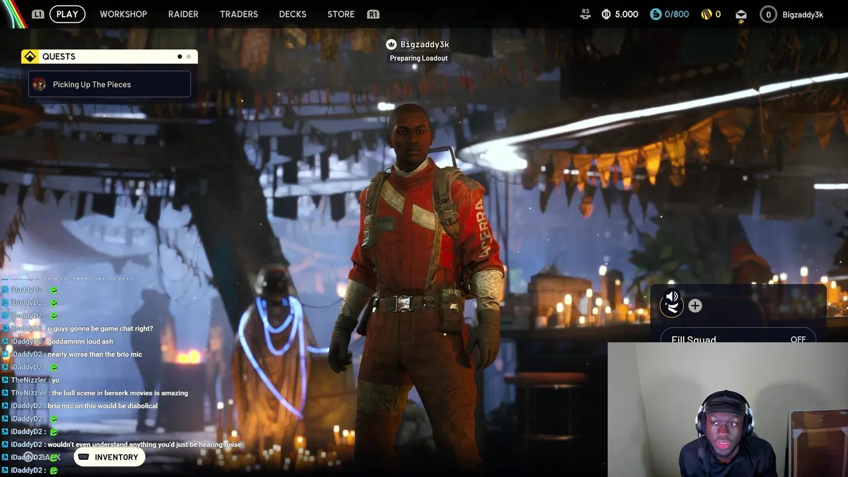Click the crown icon beside Bigzaddy3k
The width and height of the screenshot is (848, 477).
tap(391, 44)
